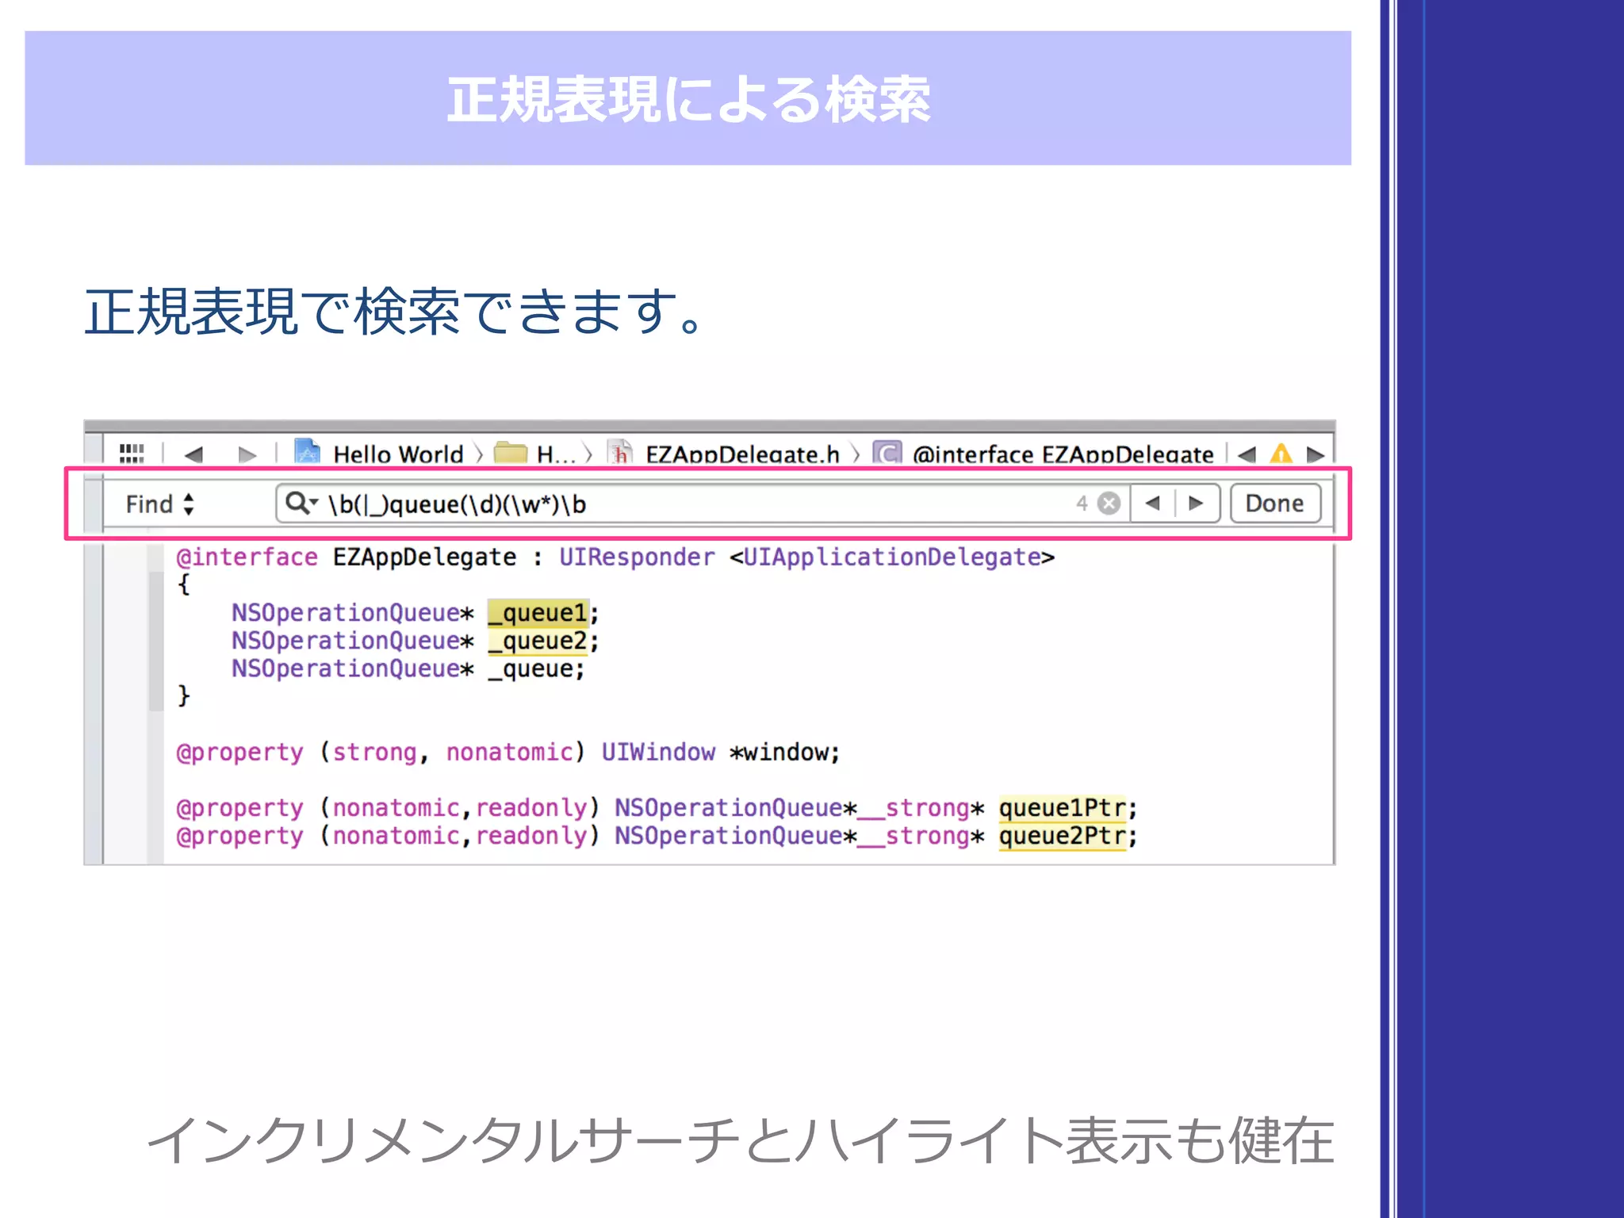Click the class symbol C icon
The width and height of the screenshot is (1624, 1218).
pos(887,453)
